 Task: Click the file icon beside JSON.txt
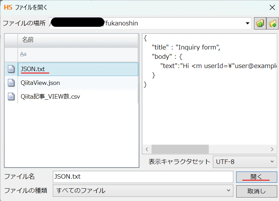coord(11,69)
